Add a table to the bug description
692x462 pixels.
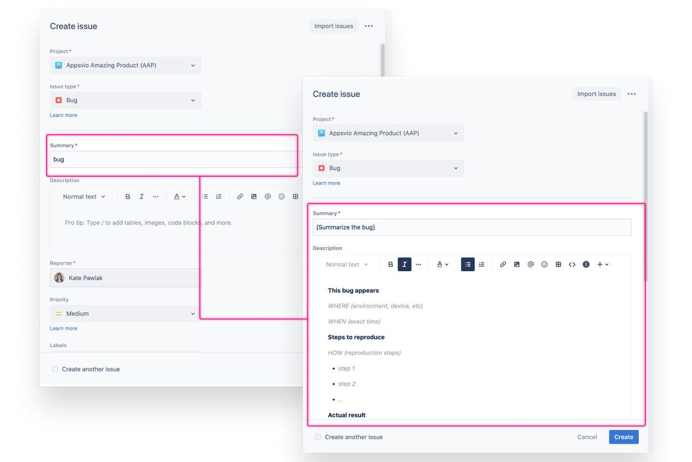click(x=558, y=264)
